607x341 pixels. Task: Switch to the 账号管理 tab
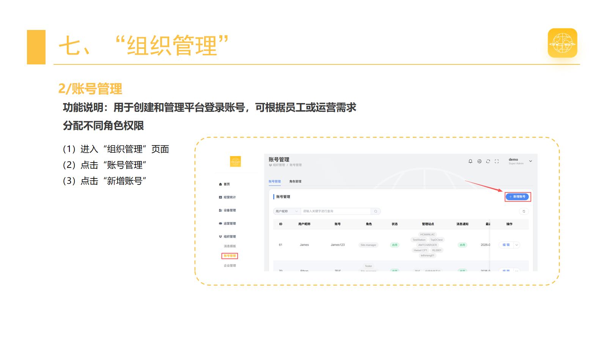tap(275, 181)
